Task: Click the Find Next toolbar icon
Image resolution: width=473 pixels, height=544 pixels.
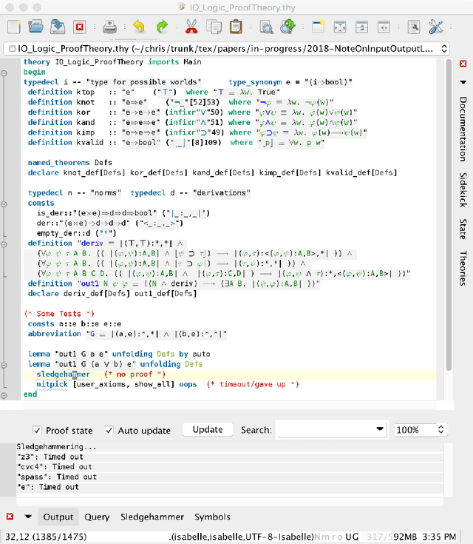Action: coord(287,27)
